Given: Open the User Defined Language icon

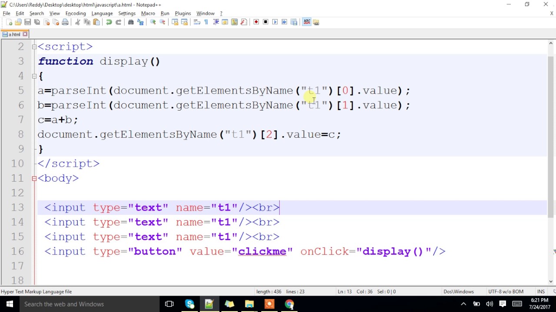Looking at the screenshot, I should tap(225, 22).
